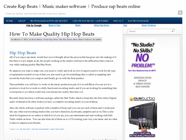Image resolution: width=186 pixels, height=140 pixels.
Task: Click the Turn Your Keyboard Into An MPC tagline
Action: tap(142, 71)
